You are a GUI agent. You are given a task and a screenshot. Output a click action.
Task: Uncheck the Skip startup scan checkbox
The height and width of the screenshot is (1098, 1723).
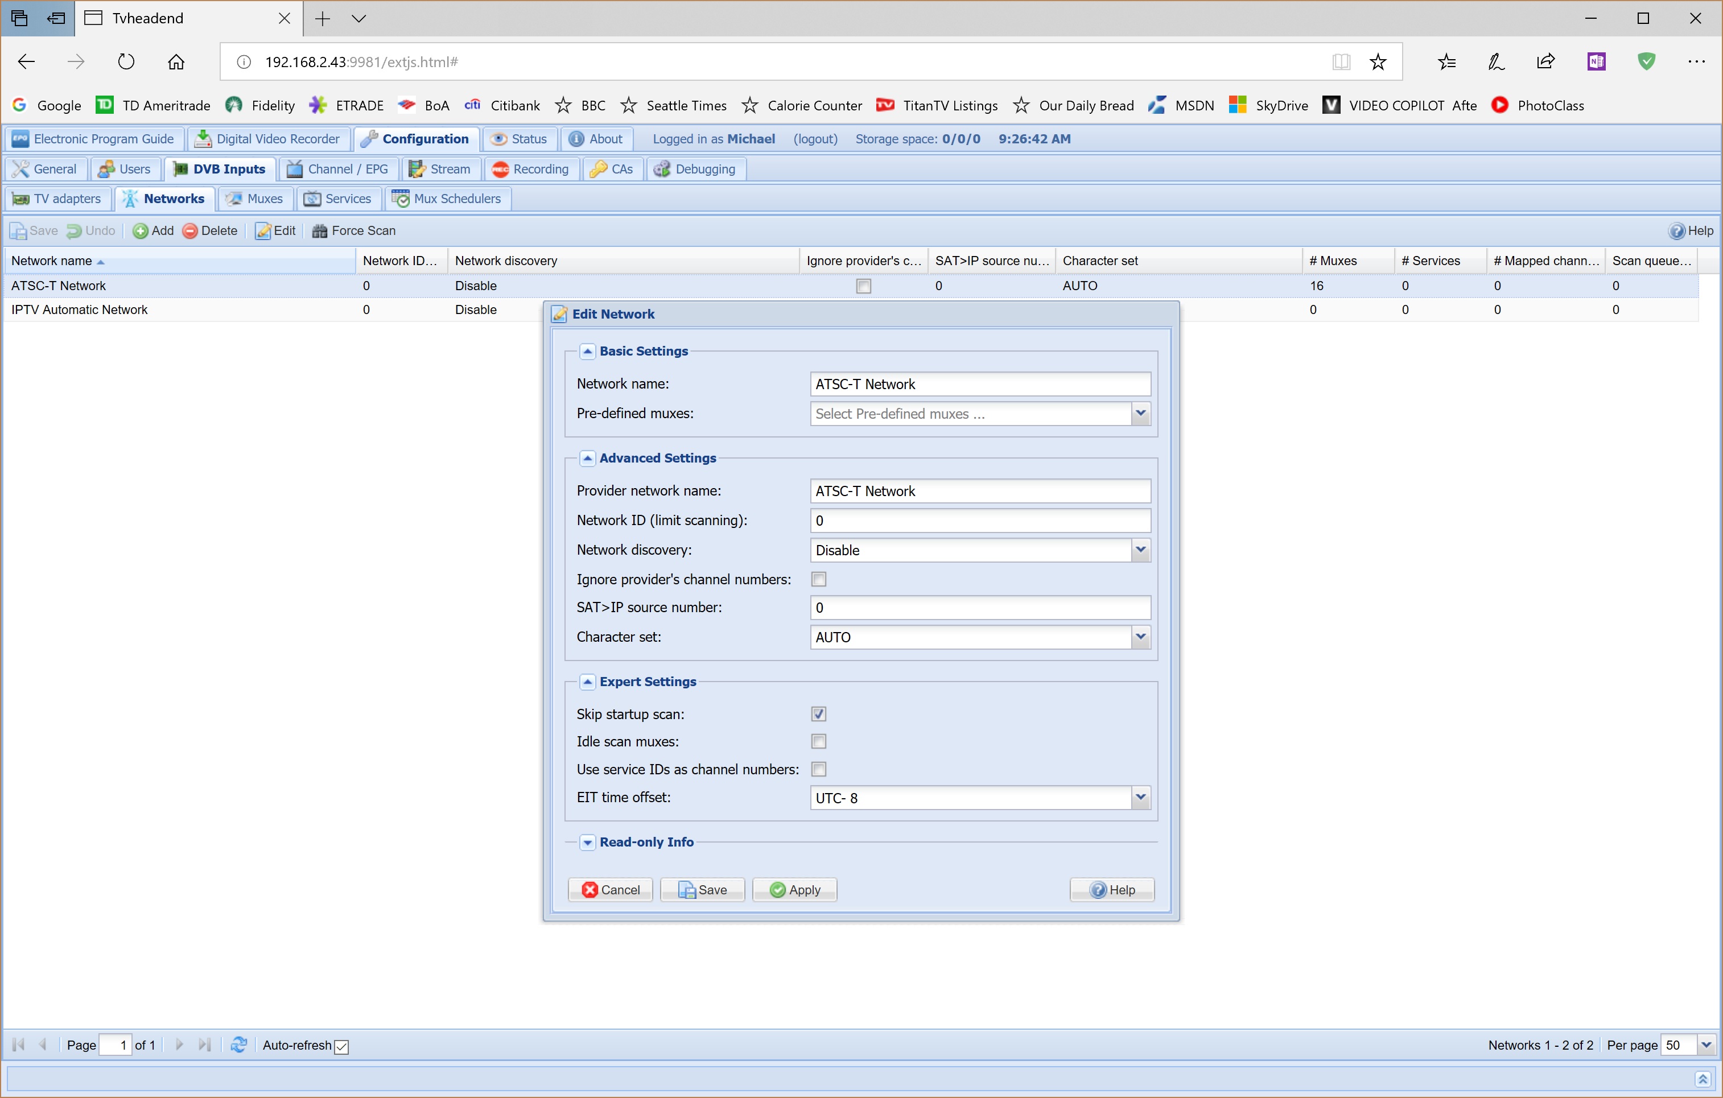pyautogui.click(x=819, y=714)
